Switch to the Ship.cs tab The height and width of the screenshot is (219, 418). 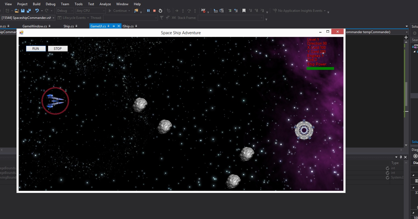pyautogui.click(x=69, y=26)
